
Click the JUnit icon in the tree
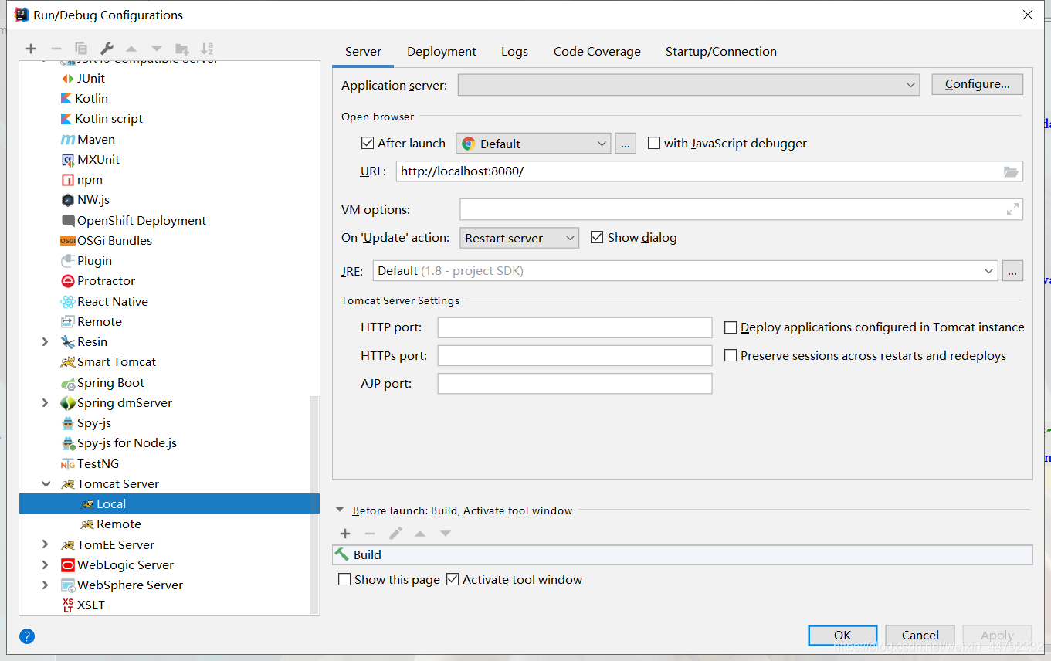tap(68, 78)
